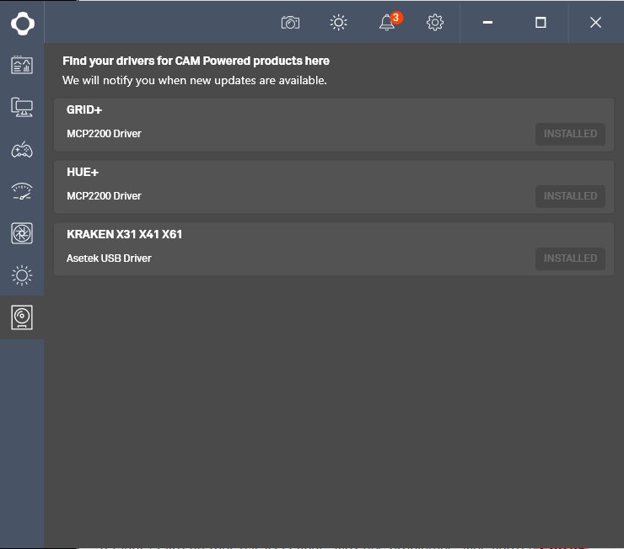
Task: Open settings with the gear icon
Action: [435, 23]
